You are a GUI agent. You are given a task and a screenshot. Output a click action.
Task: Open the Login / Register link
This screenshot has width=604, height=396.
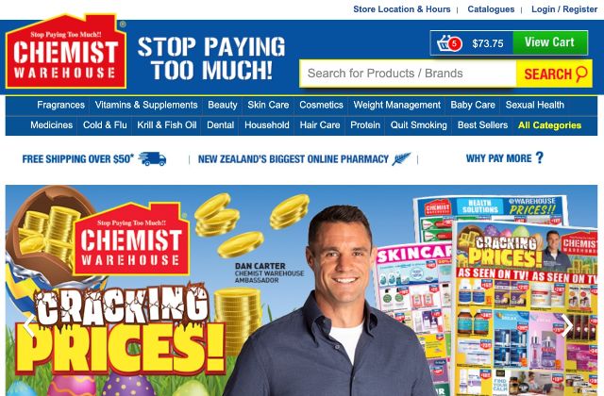(x=564, y=9)
